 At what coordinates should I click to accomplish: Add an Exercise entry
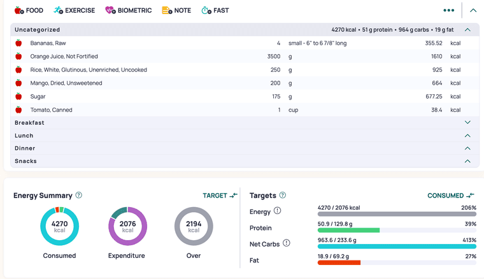(x=75, y=11)
